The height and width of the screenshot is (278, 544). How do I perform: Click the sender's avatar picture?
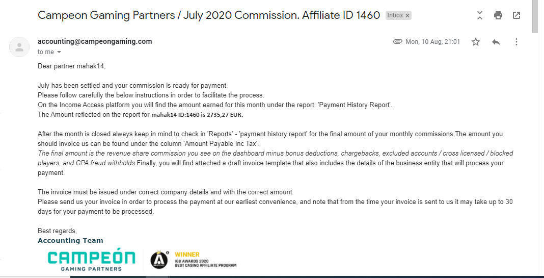tap(19, 47)
